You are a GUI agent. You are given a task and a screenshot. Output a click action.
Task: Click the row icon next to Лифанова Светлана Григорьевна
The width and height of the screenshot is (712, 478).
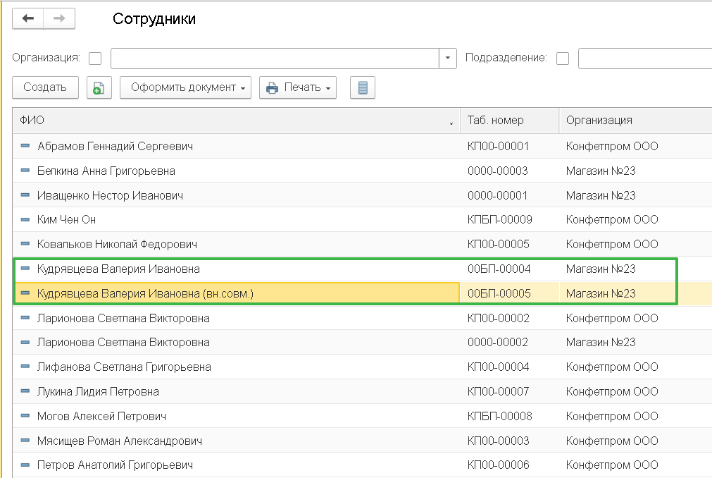pyautogui.click(x=25, y=366)
